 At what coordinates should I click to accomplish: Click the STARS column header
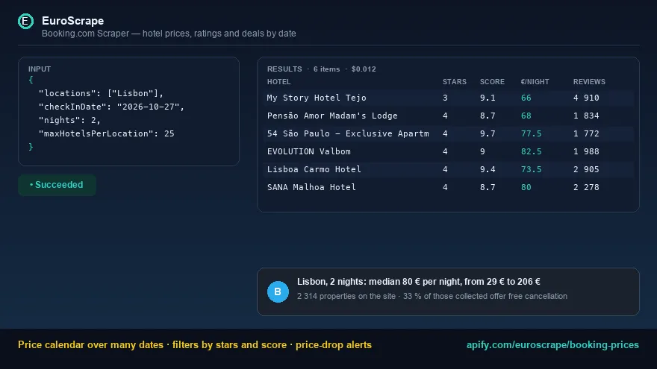click(x=455, y=81)
